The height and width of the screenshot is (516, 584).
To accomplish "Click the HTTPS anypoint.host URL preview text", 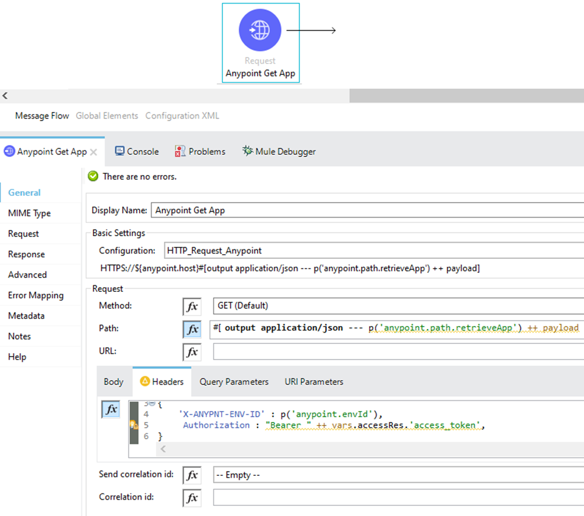I will [x=290, y=268].
